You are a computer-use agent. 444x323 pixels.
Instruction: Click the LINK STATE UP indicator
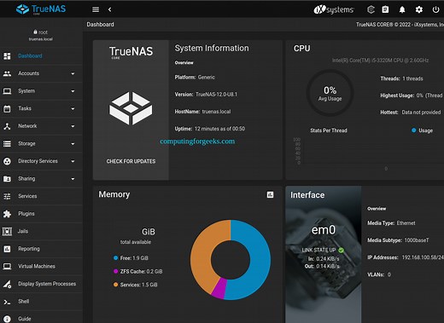323,251
